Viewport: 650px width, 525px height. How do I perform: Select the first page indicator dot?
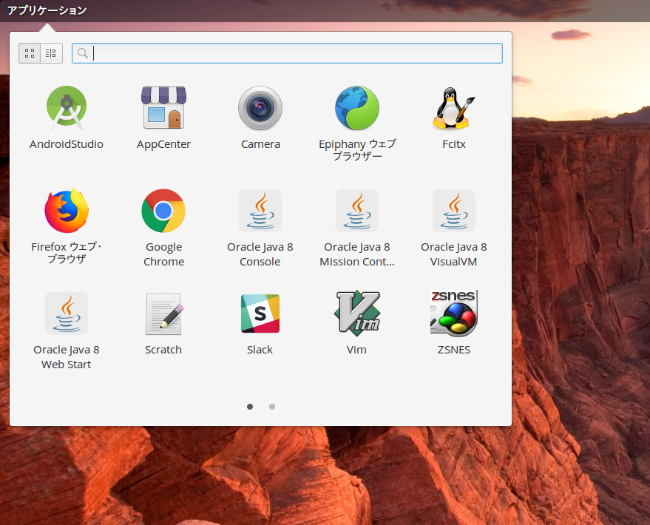(x=249, y=407)
